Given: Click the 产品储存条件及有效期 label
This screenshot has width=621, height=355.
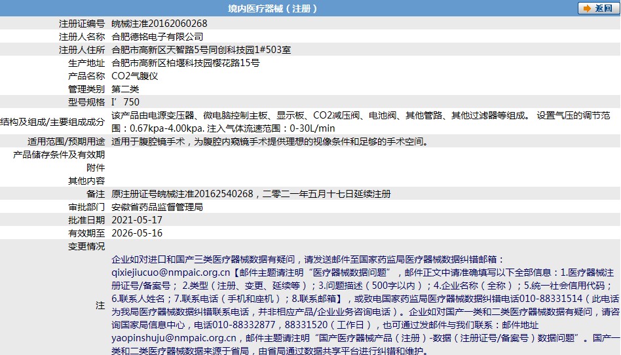Looking at the screenshot, I should 59,155.
